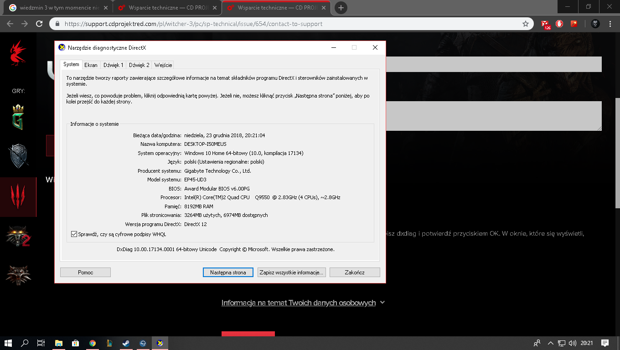This screenshot has width=620, height=350.
Task: Select the Gwent game icon
Action: pos(18,117)
